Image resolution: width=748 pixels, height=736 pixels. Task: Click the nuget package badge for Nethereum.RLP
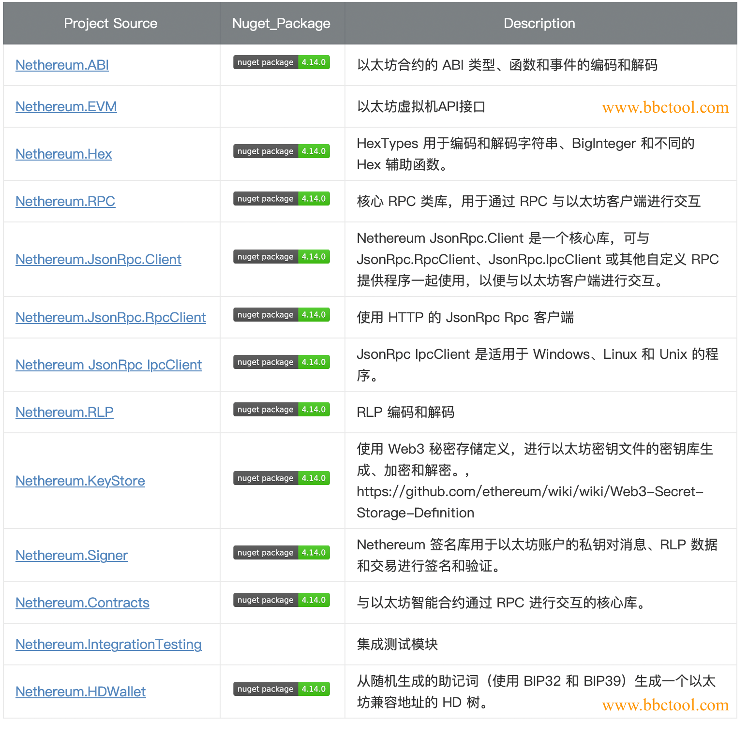(x=281, y=410)
